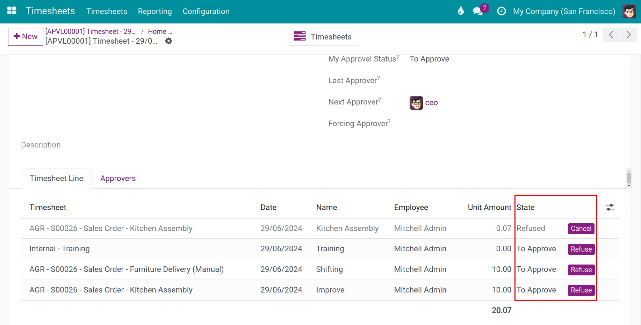Open the user avatar menu in top bar
The width and height of the screenshot is (641, 325).
point(629,11)
